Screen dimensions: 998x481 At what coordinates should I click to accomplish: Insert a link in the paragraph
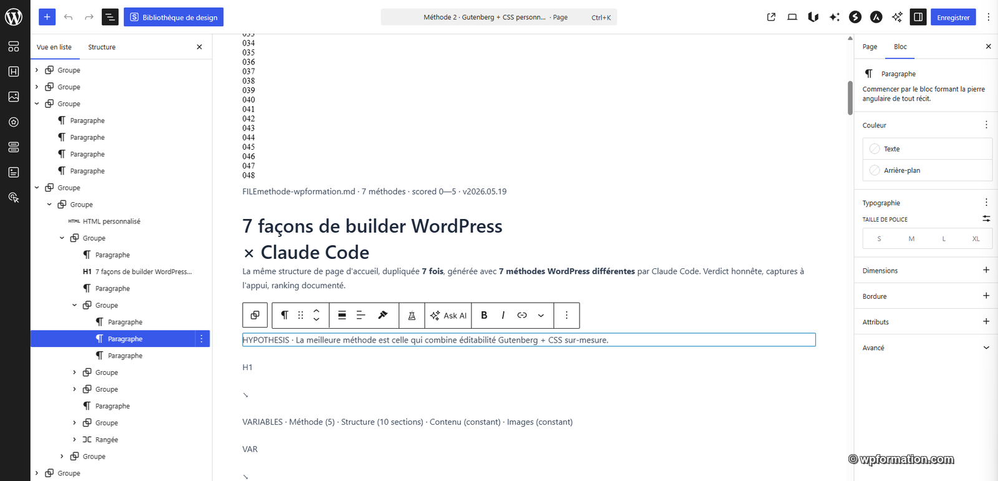tap(522, 315)
